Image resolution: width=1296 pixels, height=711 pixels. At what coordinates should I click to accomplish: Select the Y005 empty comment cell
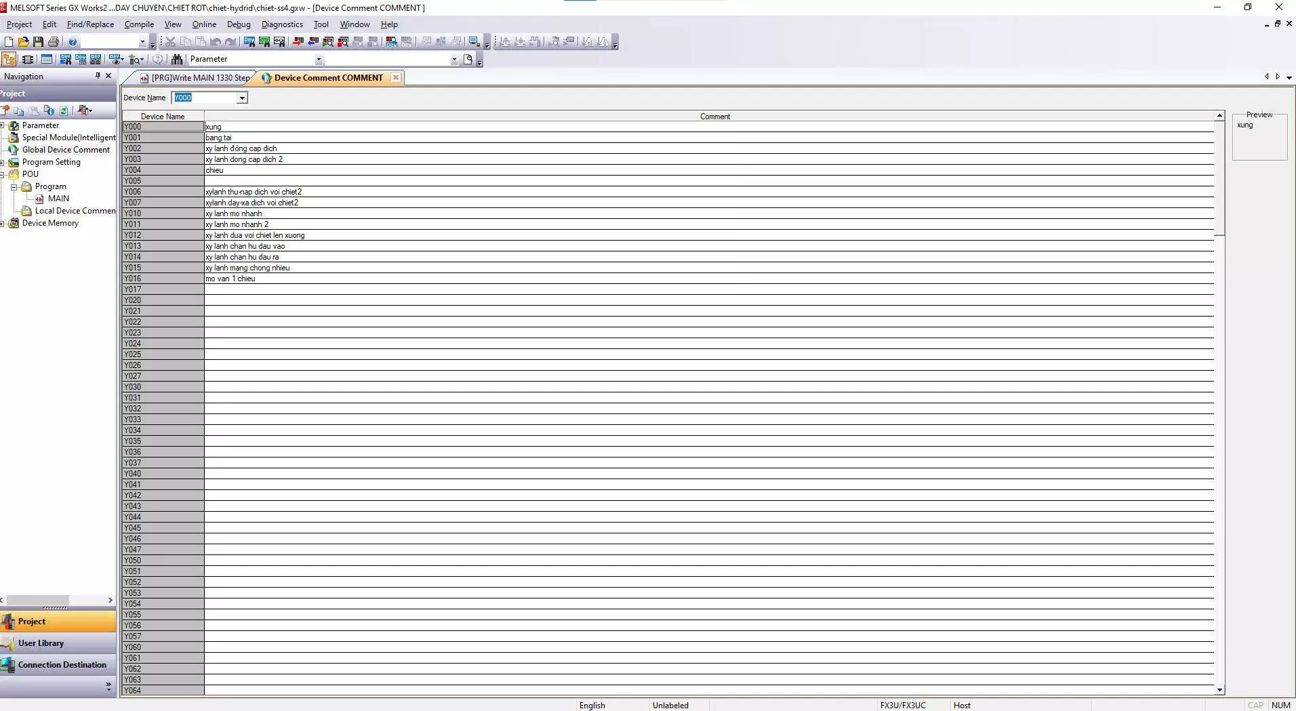tap(709, 181)
